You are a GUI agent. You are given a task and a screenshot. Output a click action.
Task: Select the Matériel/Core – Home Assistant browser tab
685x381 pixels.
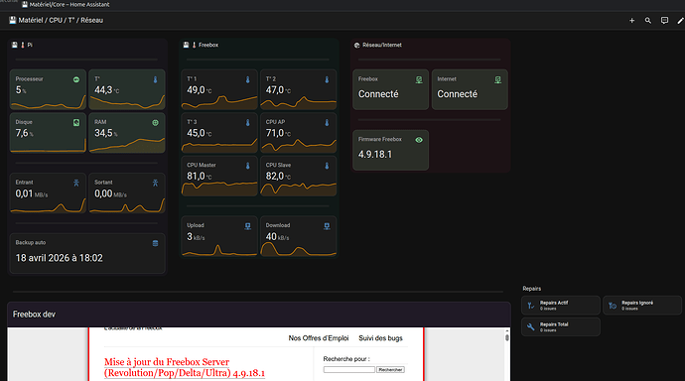[x=66, y=5]
